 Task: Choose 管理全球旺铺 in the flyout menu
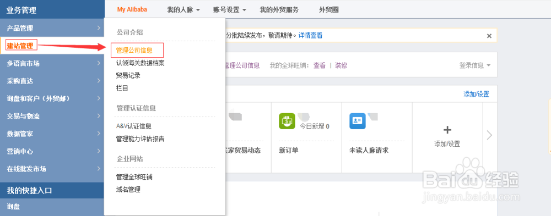[134, 177]
